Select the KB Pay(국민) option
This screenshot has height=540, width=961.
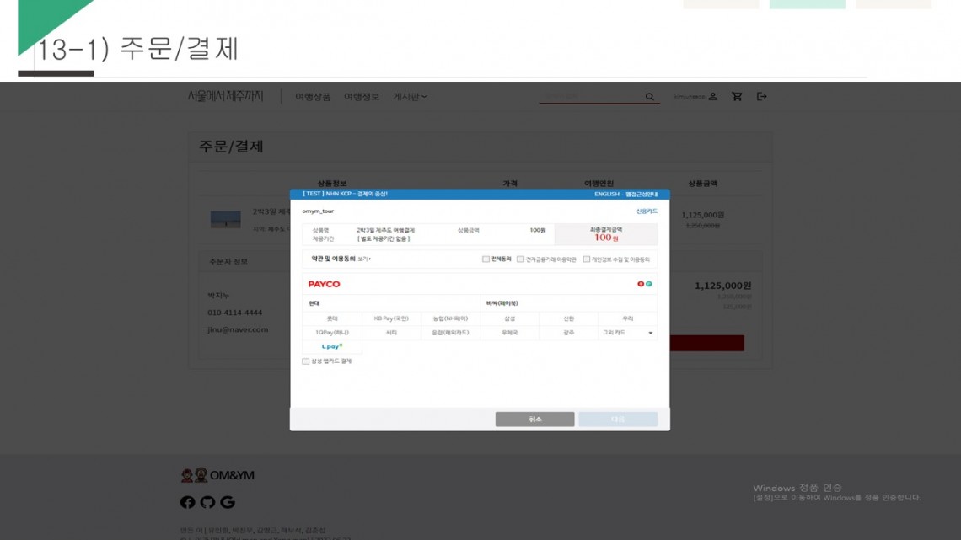(391, 318)
